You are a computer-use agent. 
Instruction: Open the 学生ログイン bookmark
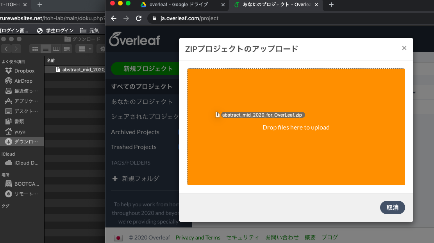[55, 30]
